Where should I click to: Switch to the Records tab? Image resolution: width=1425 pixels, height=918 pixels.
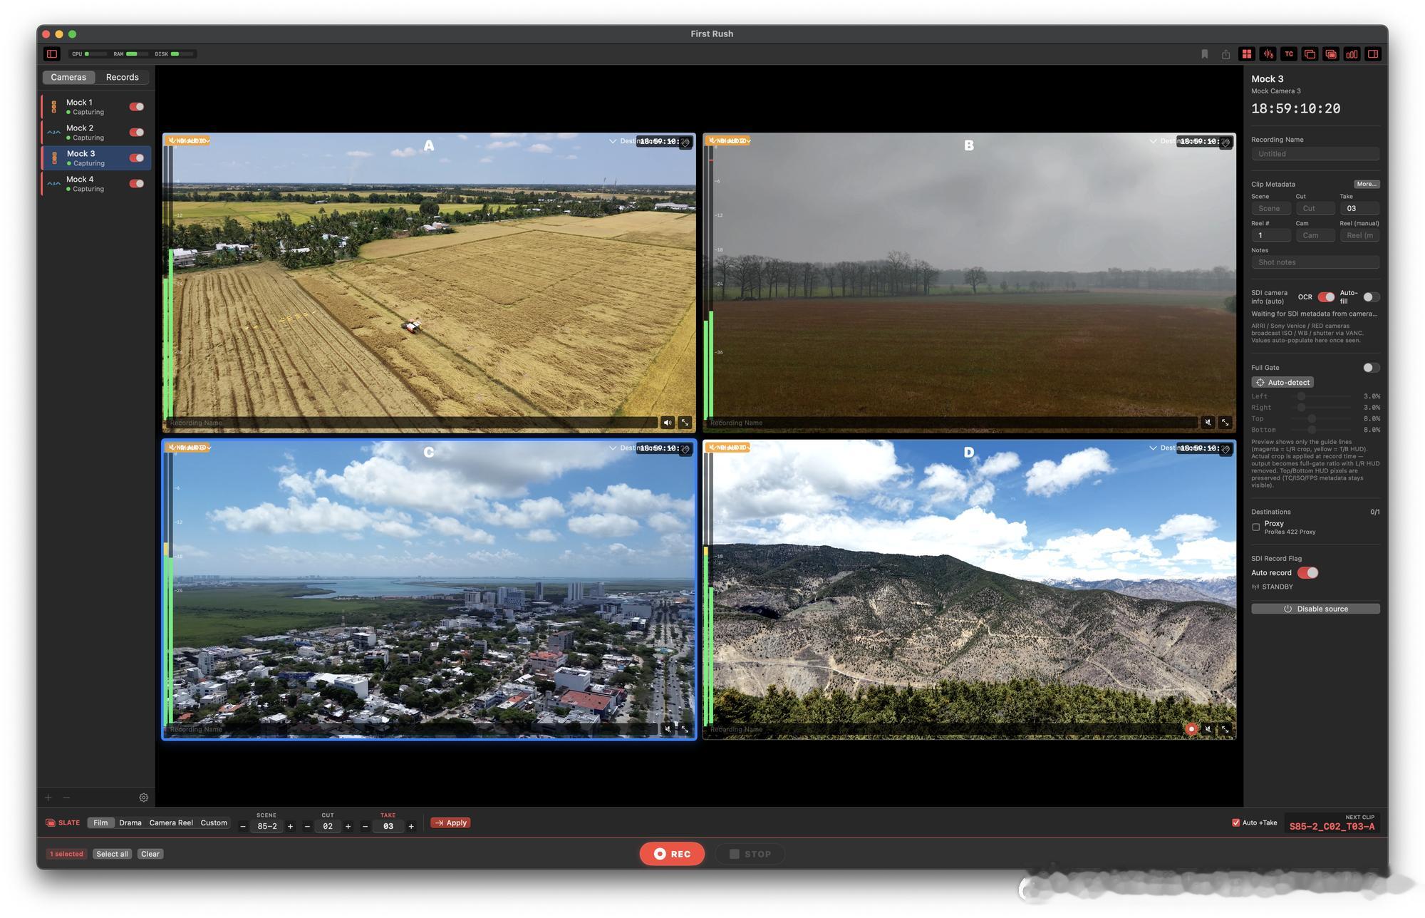click(x=123, y=77)
